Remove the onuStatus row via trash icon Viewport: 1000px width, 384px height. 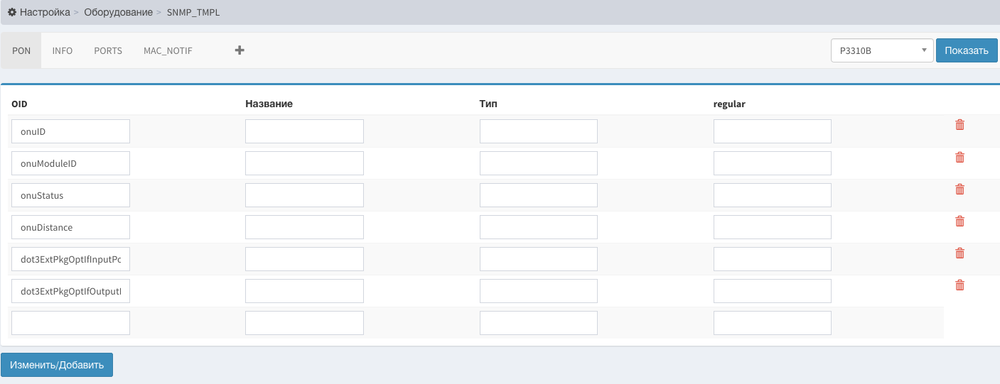(x=959, y=189)
